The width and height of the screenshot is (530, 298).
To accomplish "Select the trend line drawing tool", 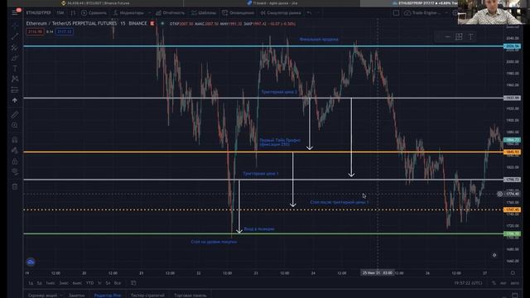I will 15,36.
